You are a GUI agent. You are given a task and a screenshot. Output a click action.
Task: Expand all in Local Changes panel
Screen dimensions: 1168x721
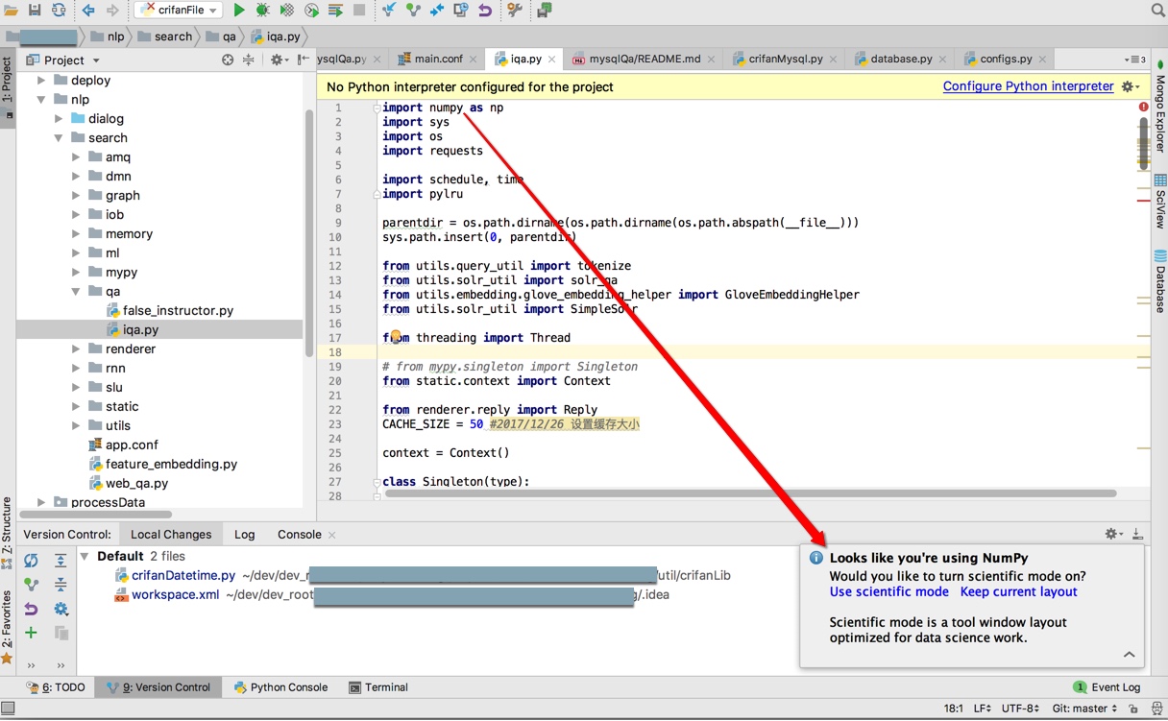(61, 561)
